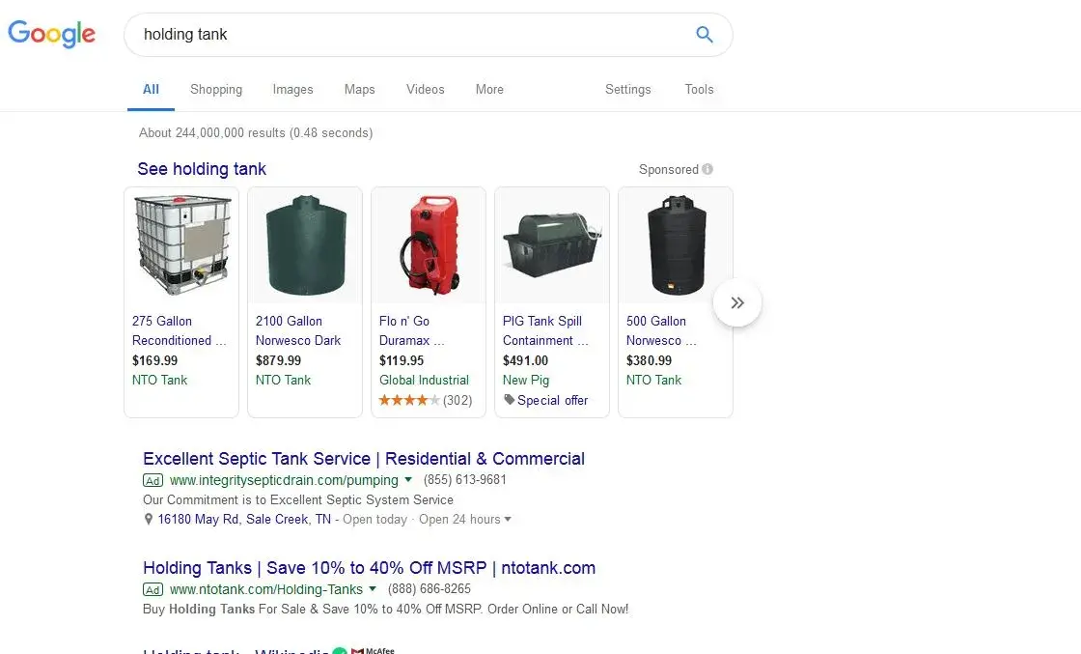Click the $119.95 price

[x=402, y=360]
